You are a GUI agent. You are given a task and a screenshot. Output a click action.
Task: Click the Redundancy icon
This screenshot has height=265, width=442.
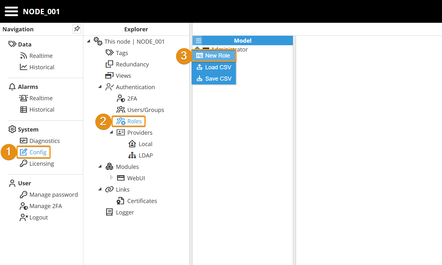(x=109, y=64)
